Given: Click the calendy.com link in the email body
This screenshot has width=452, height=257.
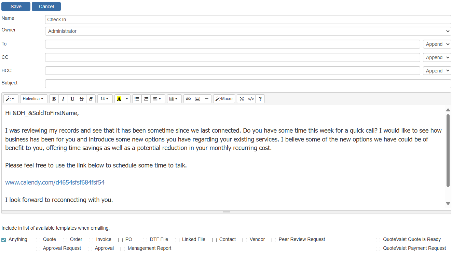Looking at the screenshot, I should pyautogui.click(x=55, y=182).
